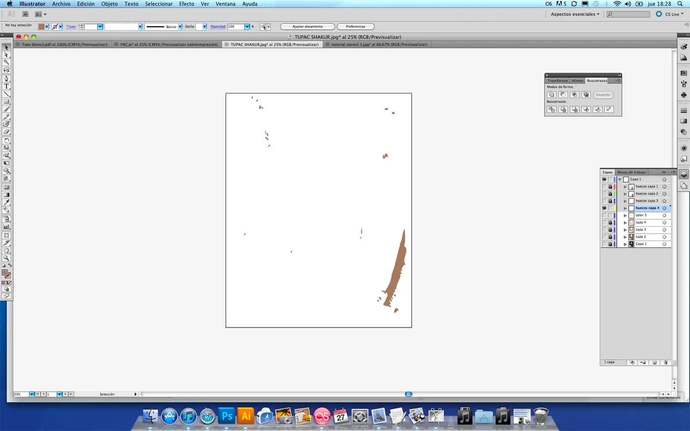This screenshot has height=431, width=690.
Task: Open the opacity dropdown arrow
Action: 247,27
